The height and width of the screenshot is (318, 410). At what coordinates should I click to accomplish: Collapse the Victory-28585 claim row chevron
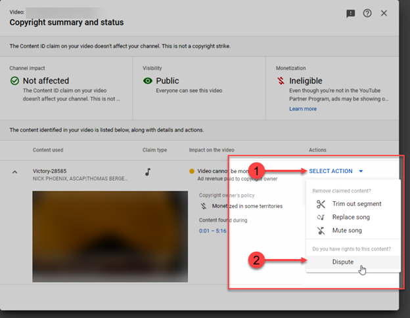click(x=15, y=172)
